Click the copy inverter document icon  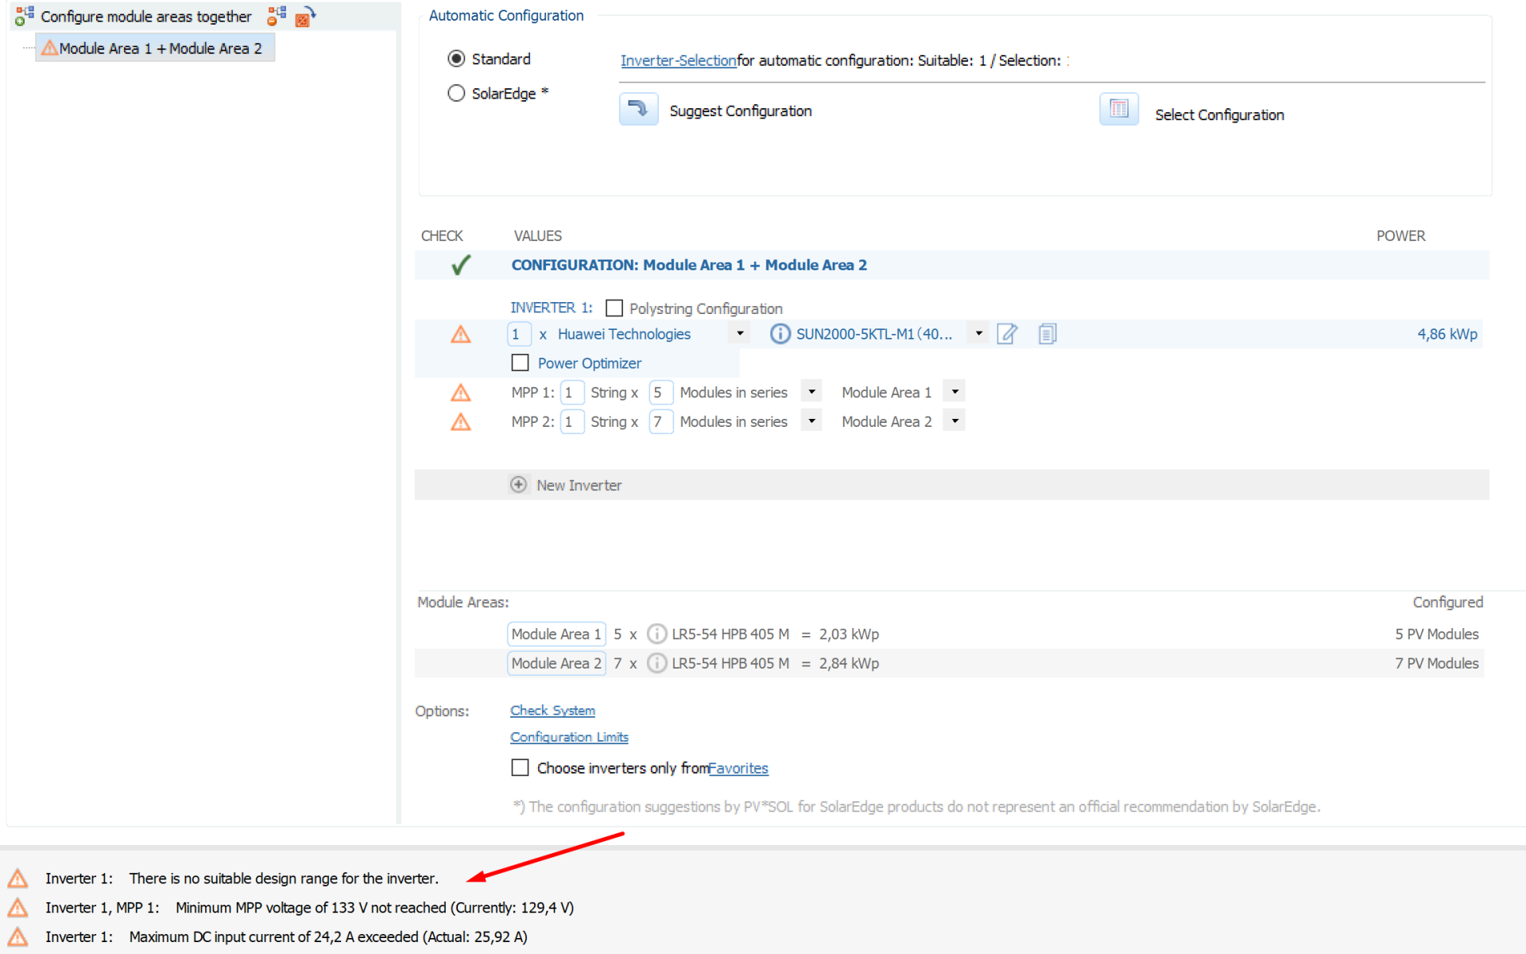tap(1048, 334)
